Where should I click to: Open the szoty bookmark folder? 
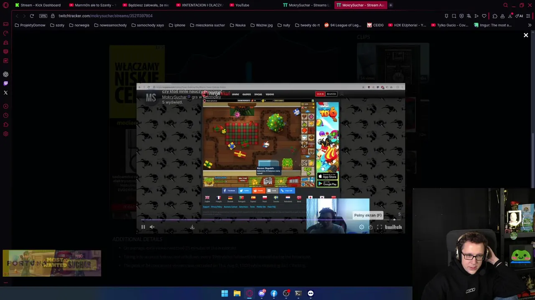(x=57, y=25)
